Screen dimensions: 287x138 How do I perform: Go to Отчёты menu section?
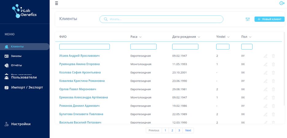[16, 65]
